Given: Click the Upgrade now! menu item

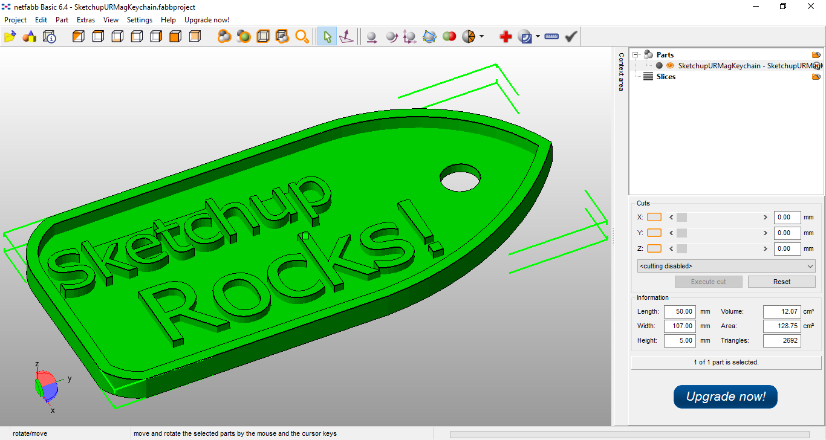Looking at the screenshot, I should [x=207, y=20].
